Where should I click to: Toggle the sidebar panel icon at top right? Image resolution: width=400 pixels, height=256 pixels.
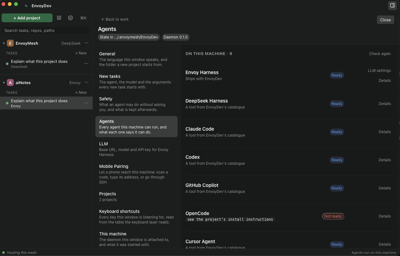392,5
